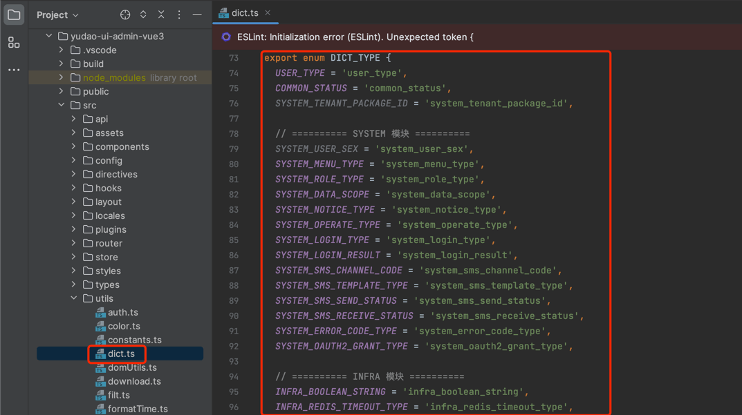Click the More tool windows ellipsis icon
This screenshot has height=415, width=742.
[x=14, y=70]
